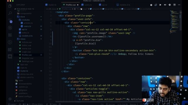Screen dimensions: 188x105
Task: Open Editor.vue in the views folder
Action: pyautogui.click(x=25, y=45)
